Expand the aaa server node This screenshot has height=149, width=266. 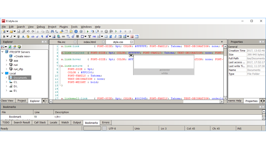click(7, 60)
